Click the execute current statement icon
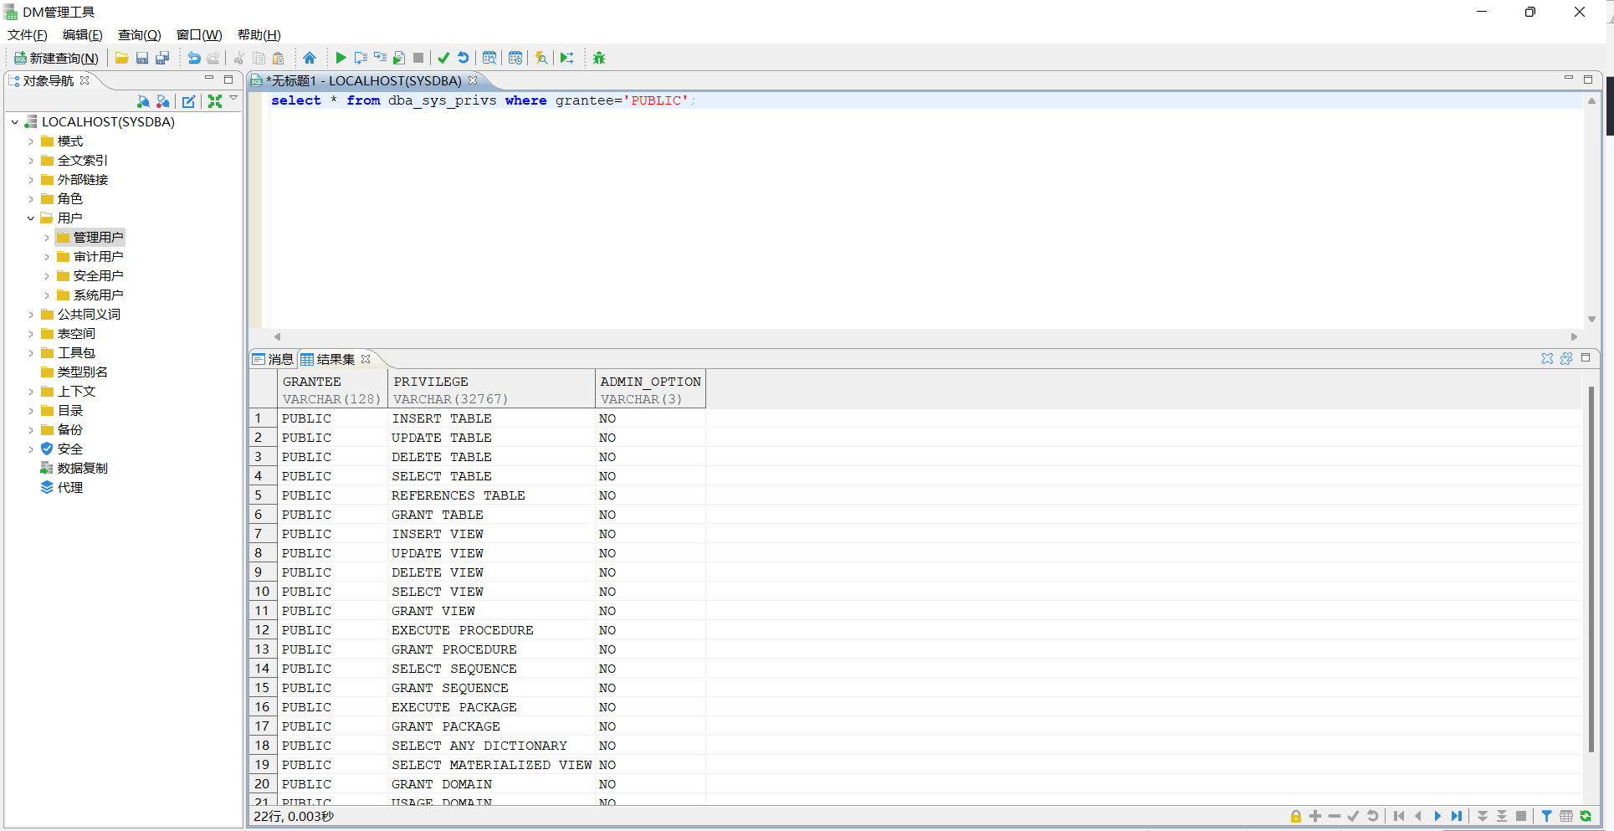The image size is (1614, 831). pyautogui.click(x=361, y=58)
